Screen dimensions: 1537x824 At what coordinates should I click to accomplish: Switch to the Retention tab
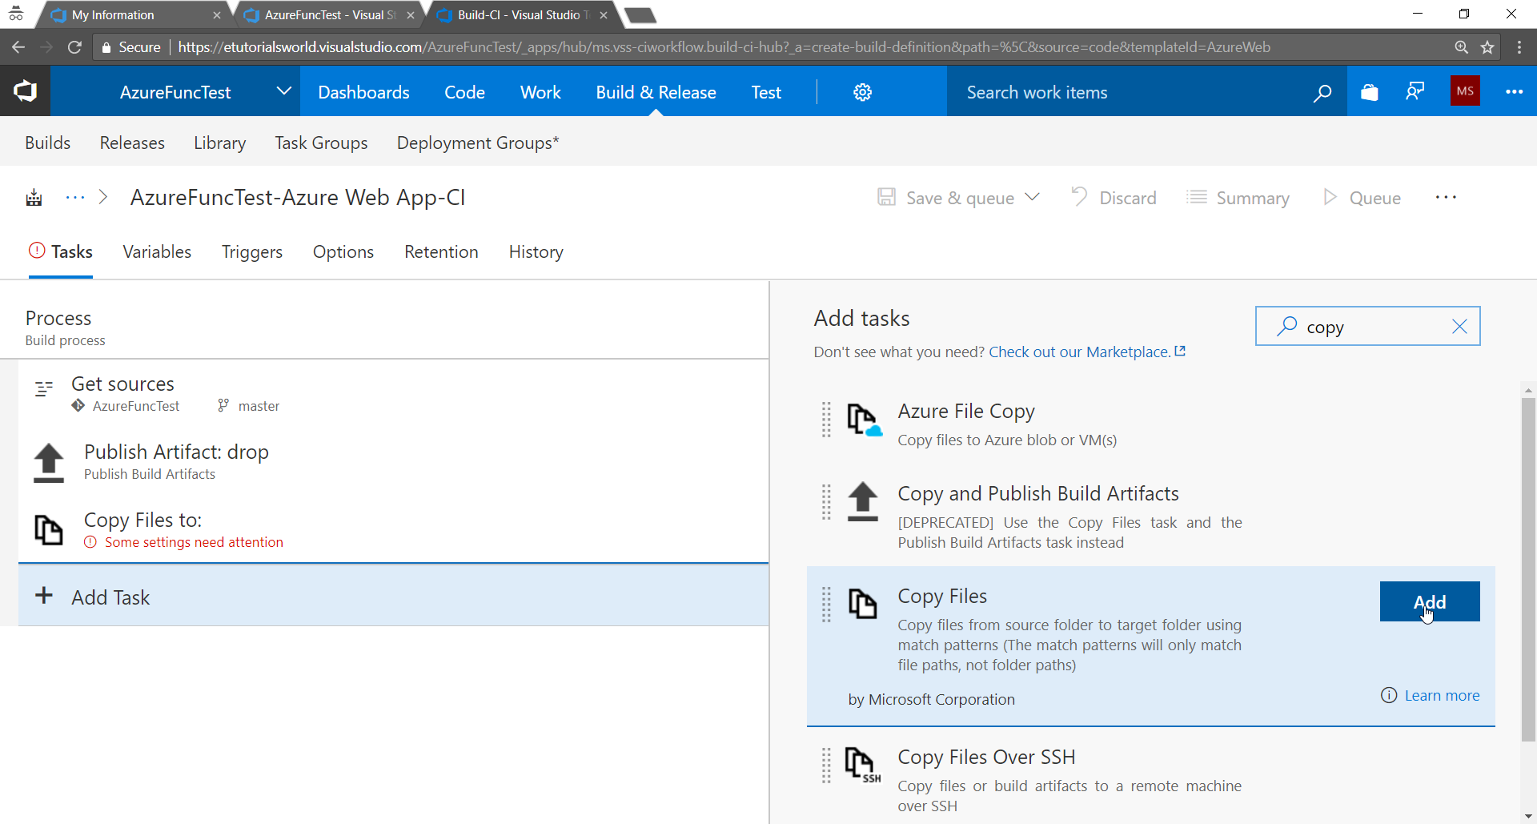[x=441, y=251]
